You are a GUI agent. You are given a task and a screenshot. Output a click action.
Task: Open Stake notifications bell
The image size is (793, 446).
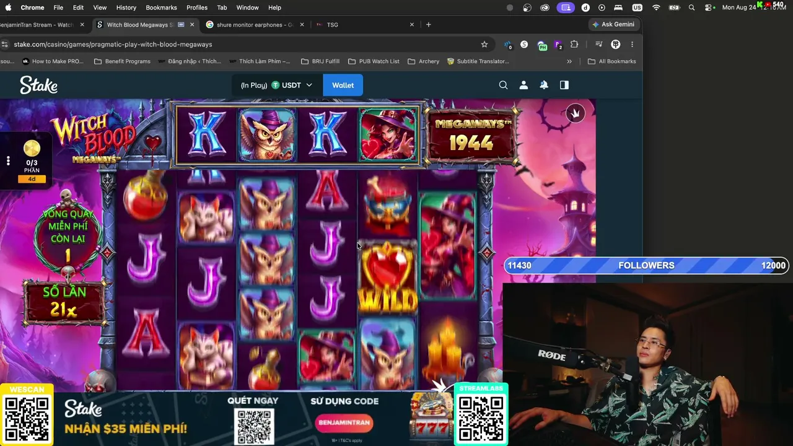click(544, 85)
